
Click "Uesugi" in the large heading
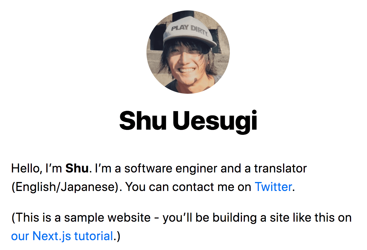pos(215,121)
